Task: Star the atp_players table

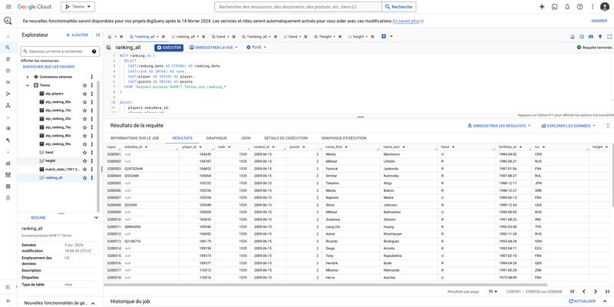Action: tap(86, 93)
